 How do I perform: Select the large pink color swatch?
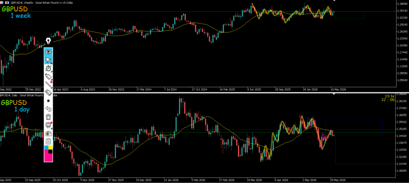click(48, 157)
